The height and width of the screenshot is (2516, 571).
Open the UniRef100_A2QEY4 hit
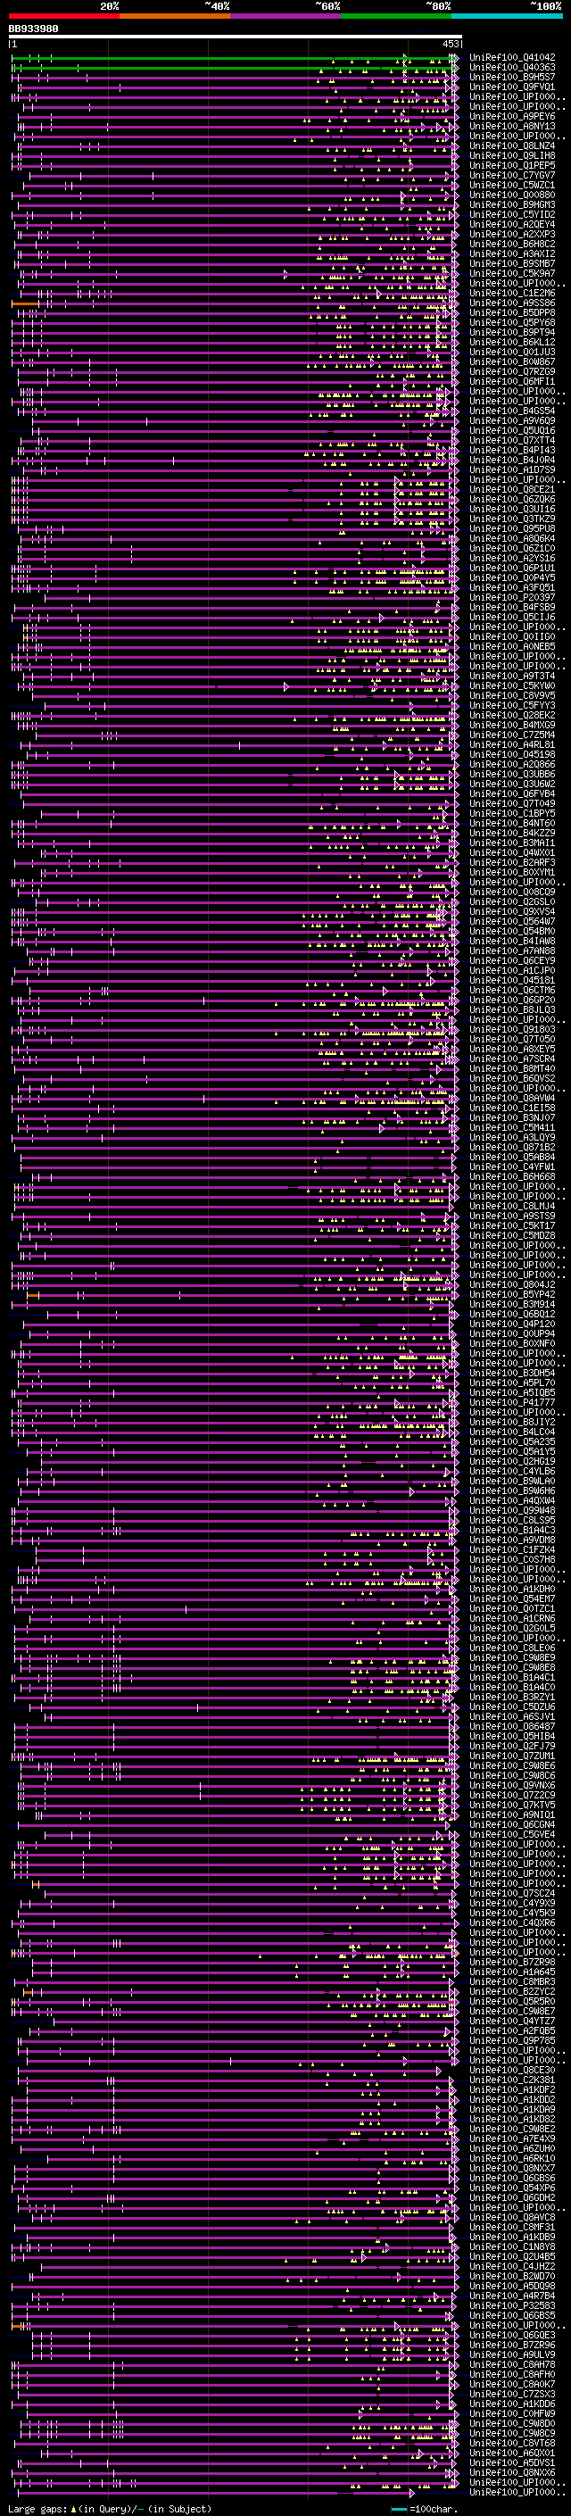click(x=512, y=225)
